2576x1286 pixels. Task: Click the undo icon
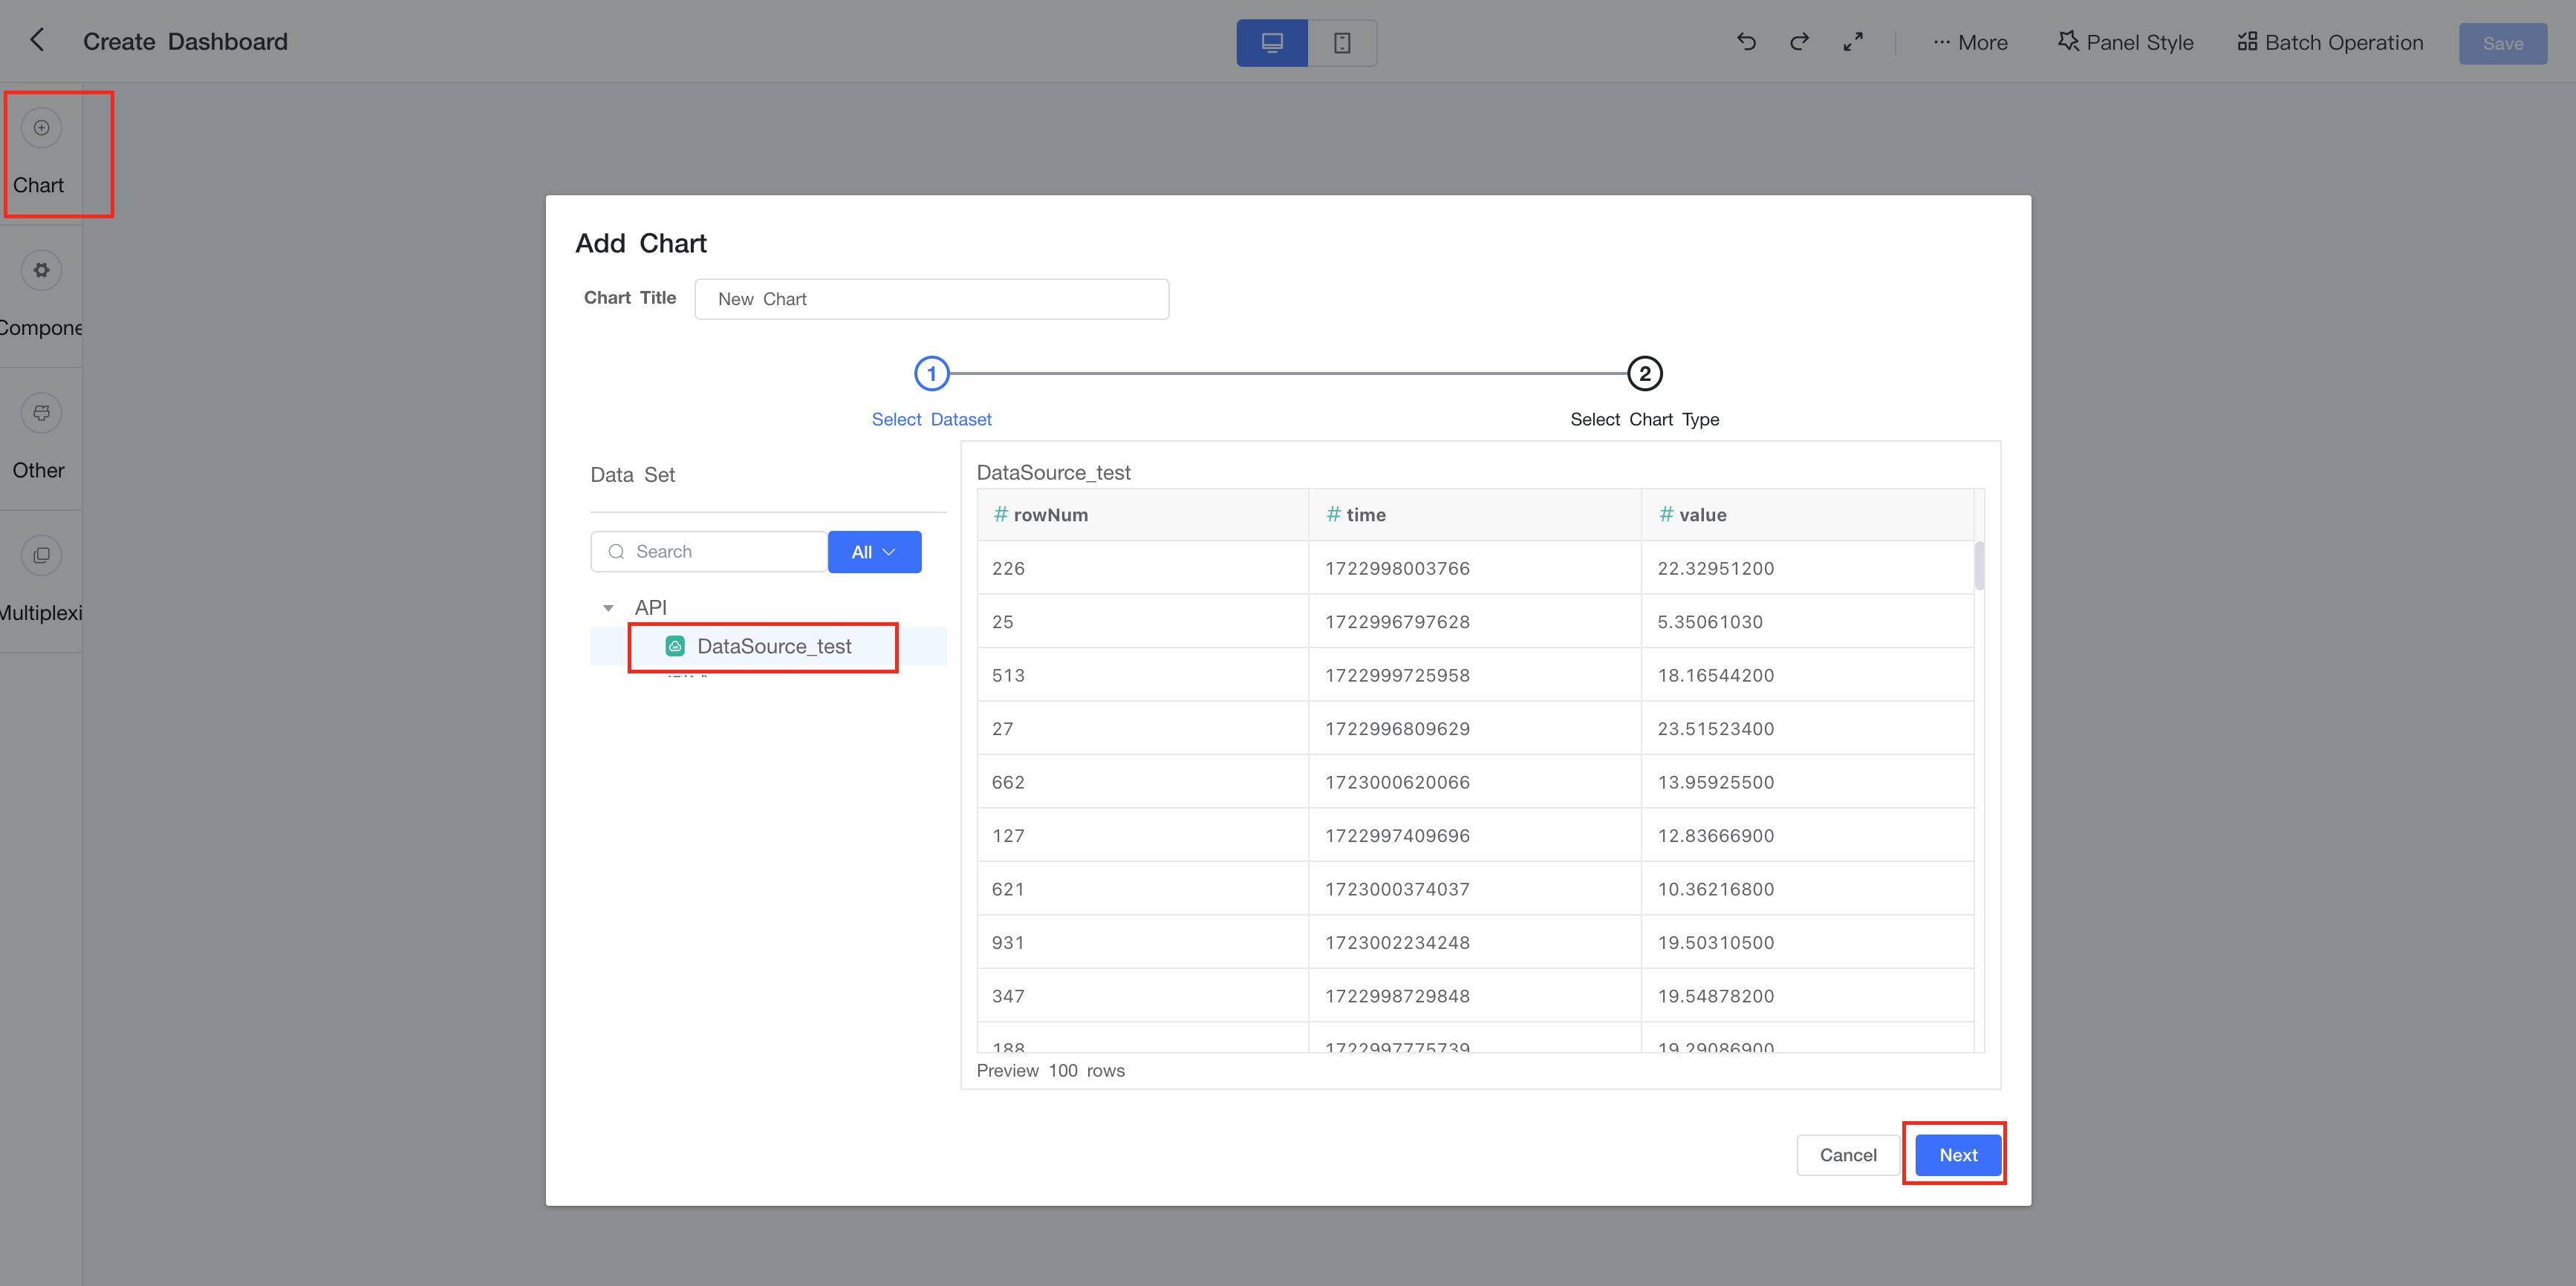pyautogui.click(x=1746, y=42)
